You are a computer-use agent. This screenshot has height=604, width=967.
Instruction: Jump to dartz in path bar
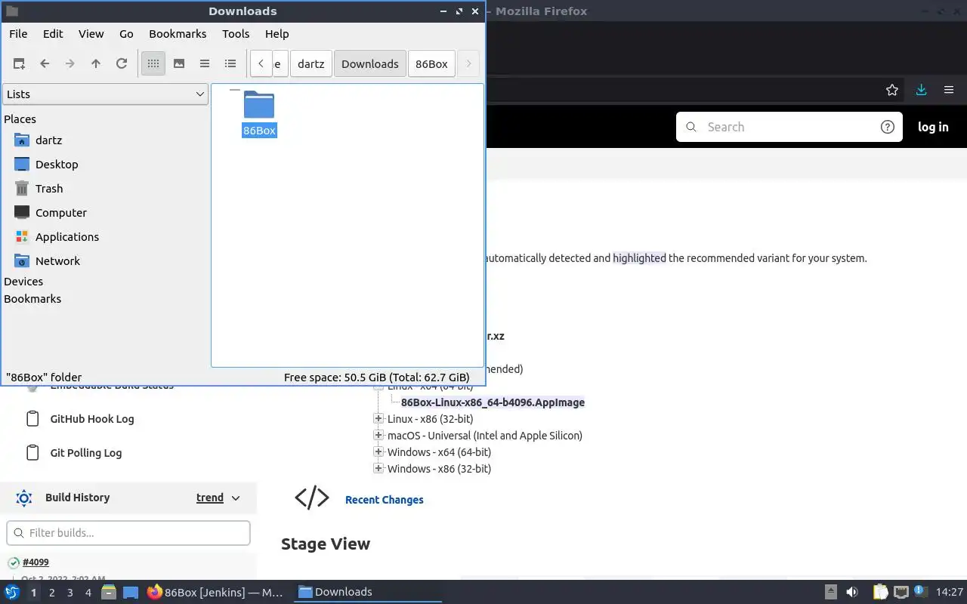pyautogui.click(x=311, y=63)
